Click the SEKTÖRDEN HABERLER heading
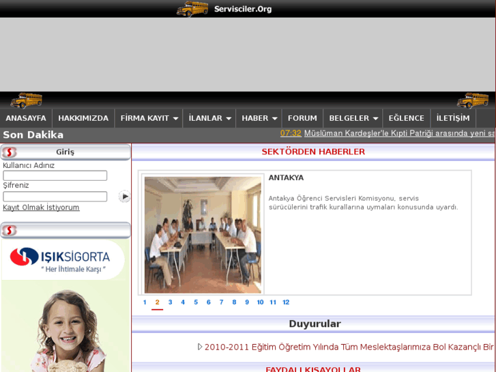Screen dimensions: 496x372 [x=313, y=152]
